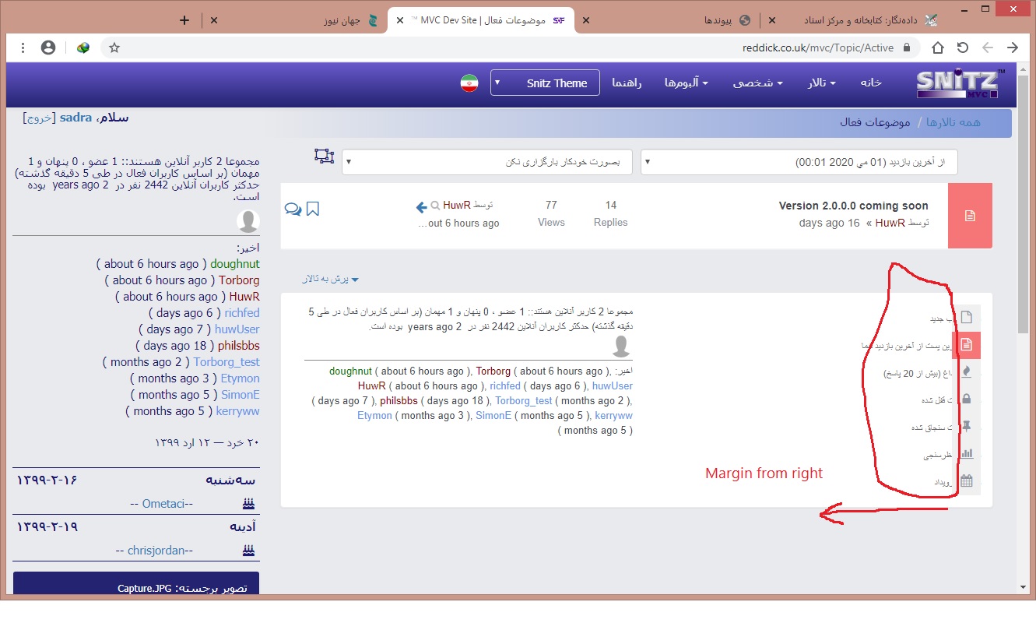Click the poll bar chart legend icon
The width and height of the screenshot is (1036, 623).
tap(967, 454)
